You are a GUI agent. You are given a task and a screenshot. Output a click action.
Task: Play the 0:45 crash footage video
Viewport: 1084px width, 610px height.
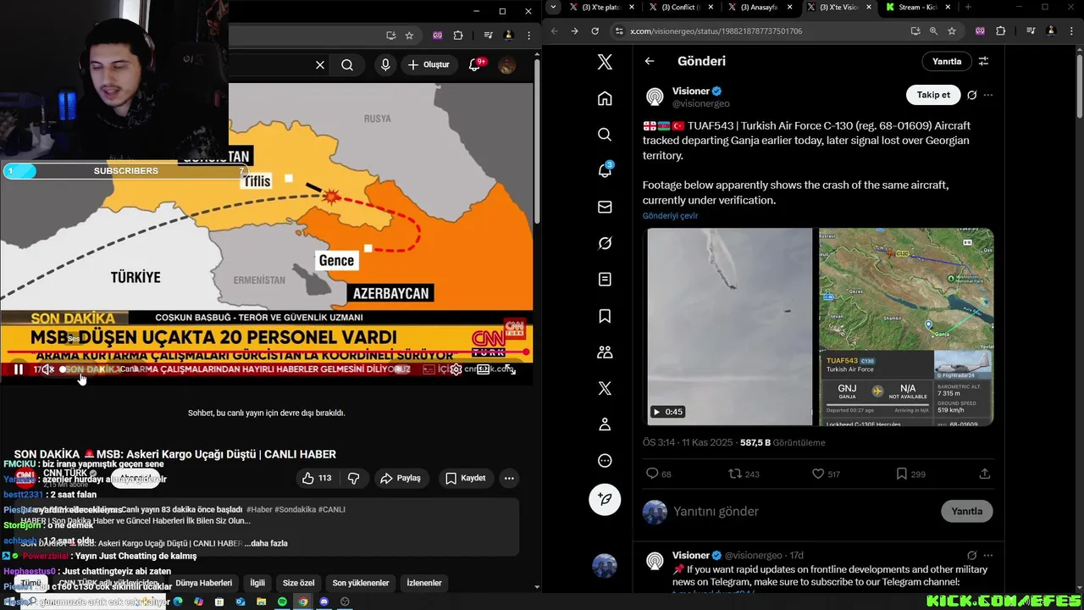click(729, 326)
